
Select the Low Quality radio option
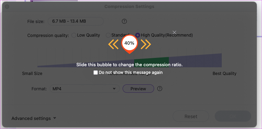coord(74,35)
